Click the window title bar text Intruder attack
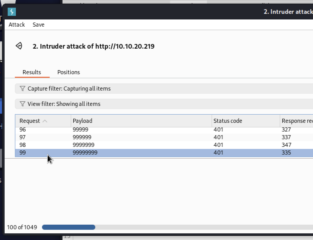Screen dimensions: 313x240 click(x=288, y=12)
